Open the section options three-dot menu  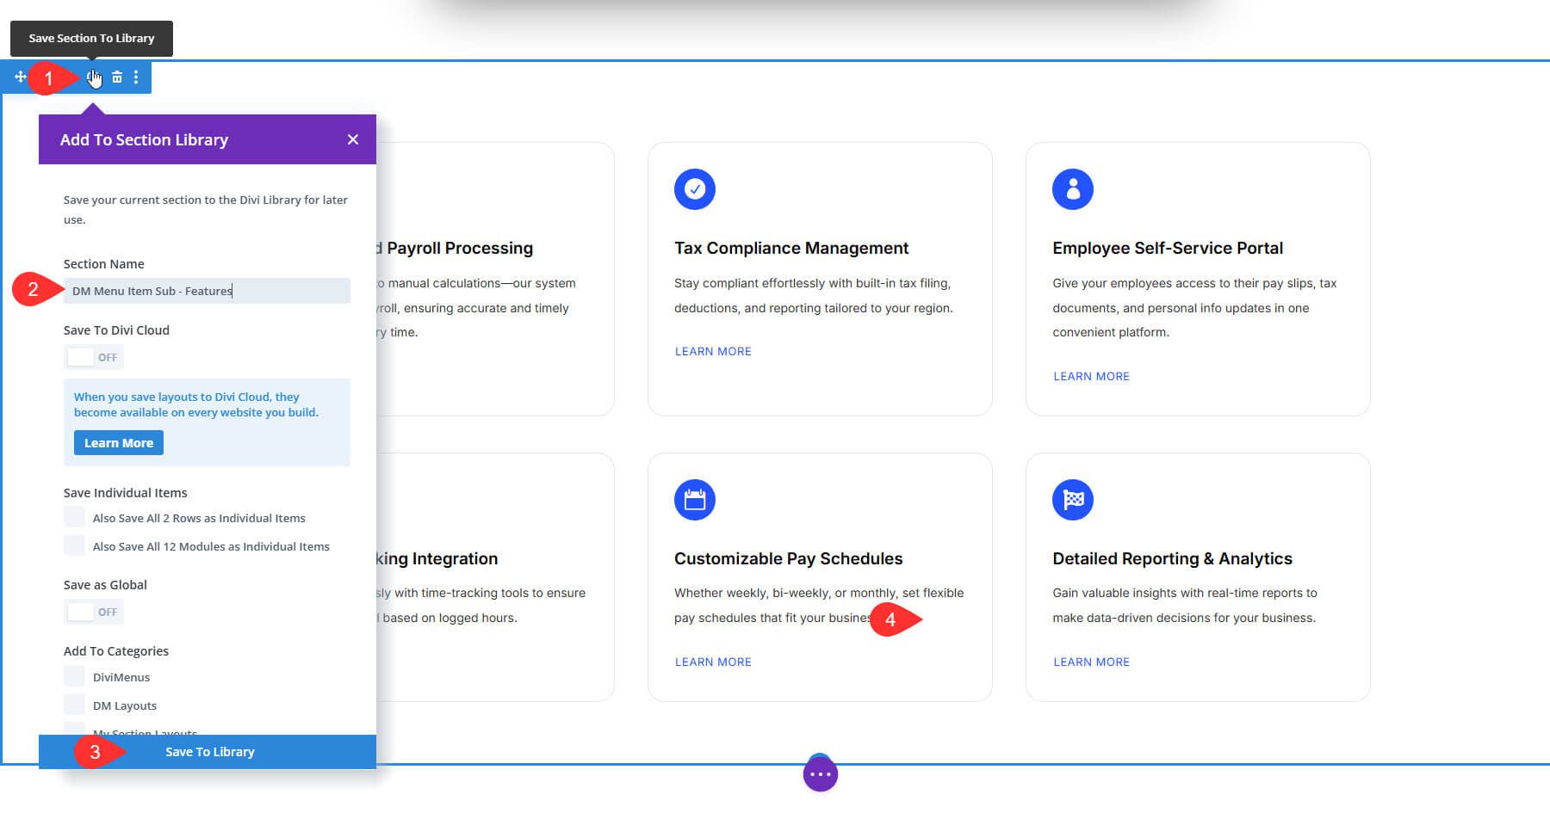click(136, 77)
